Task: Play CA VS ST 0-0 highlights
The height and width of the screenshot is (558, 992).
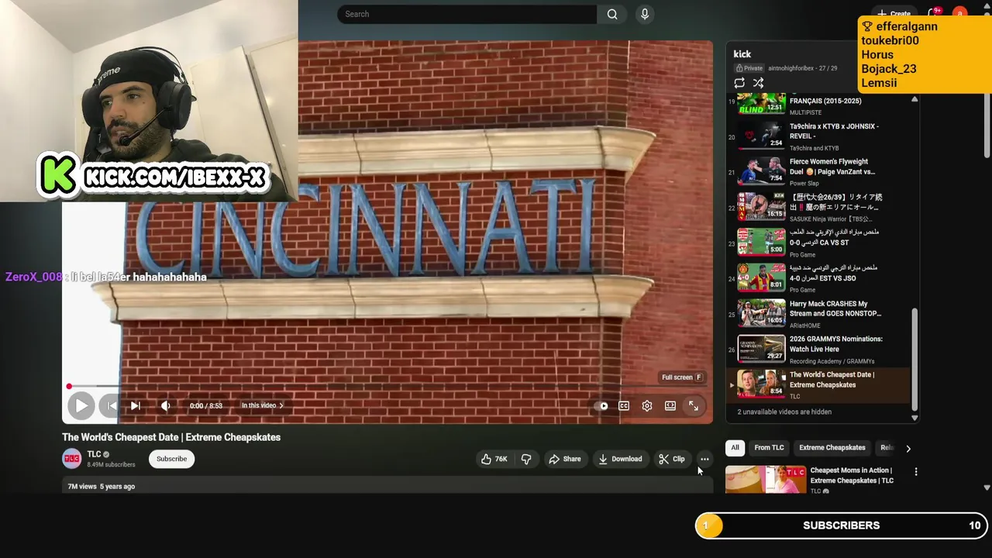Action: [x=820, y=242]
